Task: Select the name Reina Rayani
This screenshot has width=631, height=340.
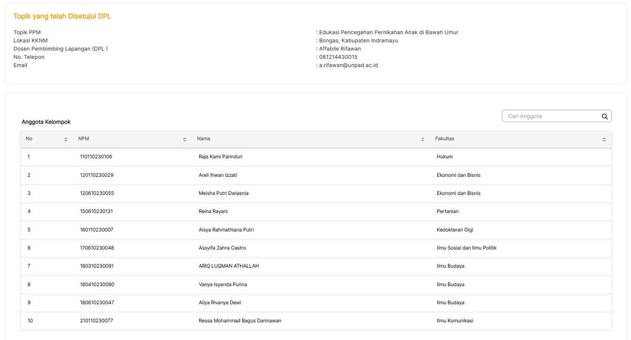Action: [213, 212]
